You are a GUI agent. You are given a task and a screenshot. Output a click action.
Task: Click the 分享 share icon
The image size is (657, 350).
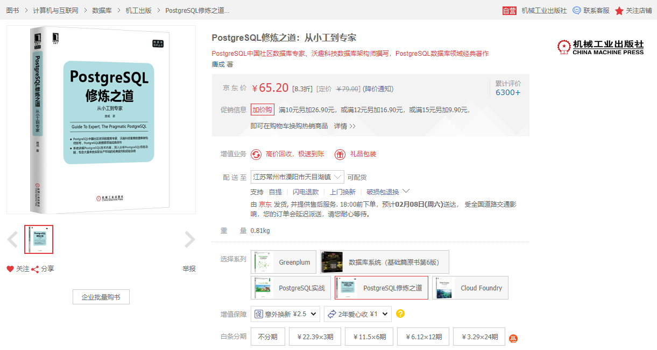[35, 269]
